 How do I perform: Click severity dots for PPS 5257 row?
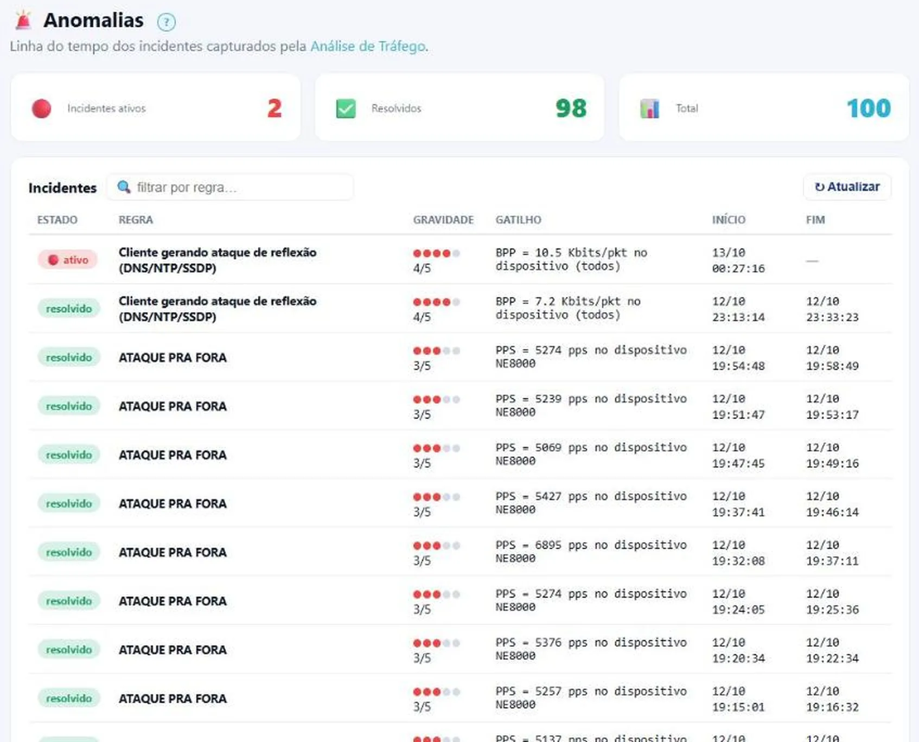pyautogui.click(x=437, y=692)
